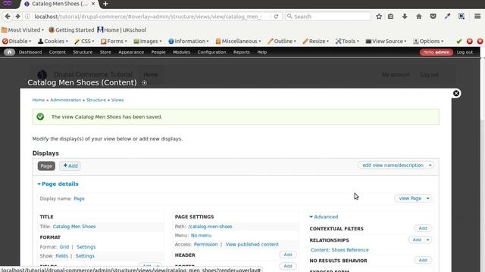
Task: Open Outline dropdown in developer toolbar
Action: (x=282, y=41)
